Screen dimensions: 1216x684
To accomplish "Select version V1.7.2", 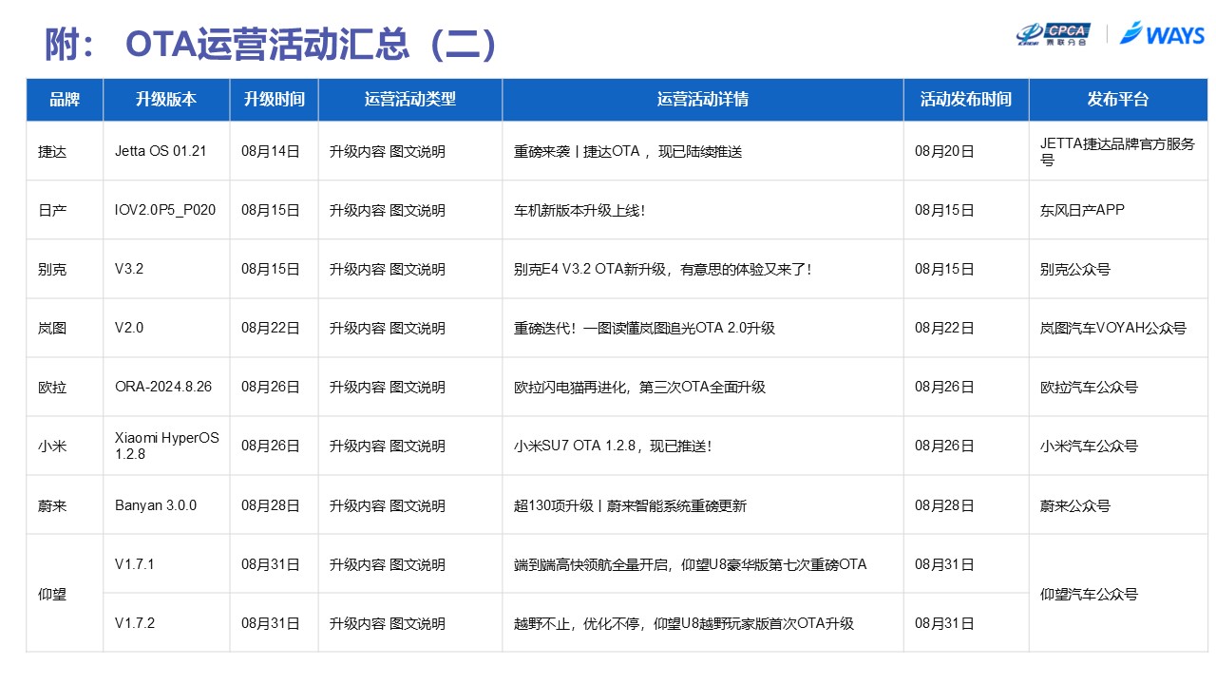I will pos(134,623).
